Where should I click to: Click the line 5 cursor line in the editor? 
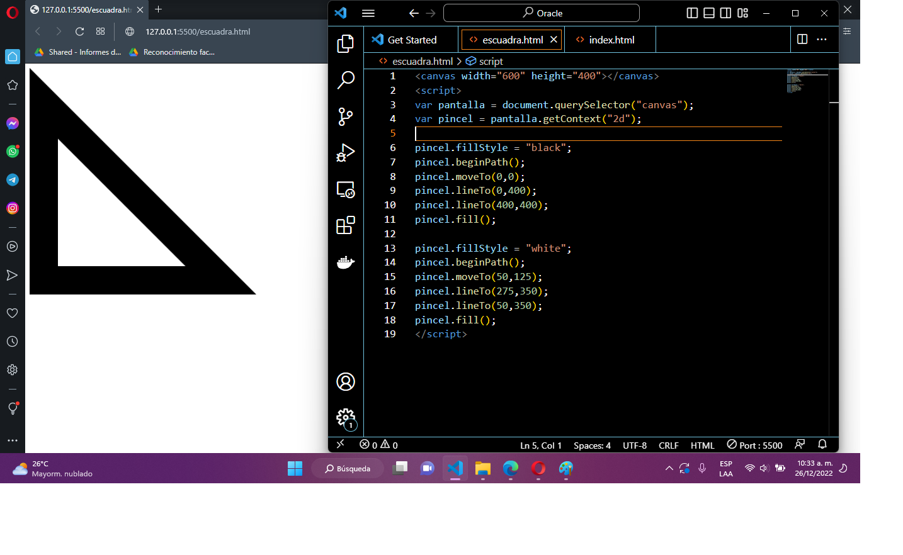tap(598, 133)
